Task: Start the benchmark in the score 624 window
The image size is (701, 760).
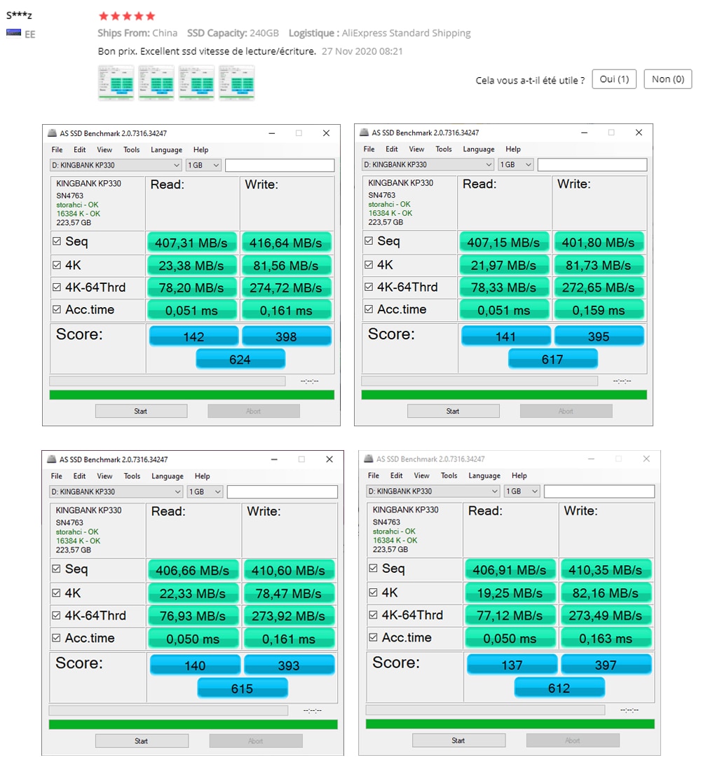Action: tap(141, 411)
